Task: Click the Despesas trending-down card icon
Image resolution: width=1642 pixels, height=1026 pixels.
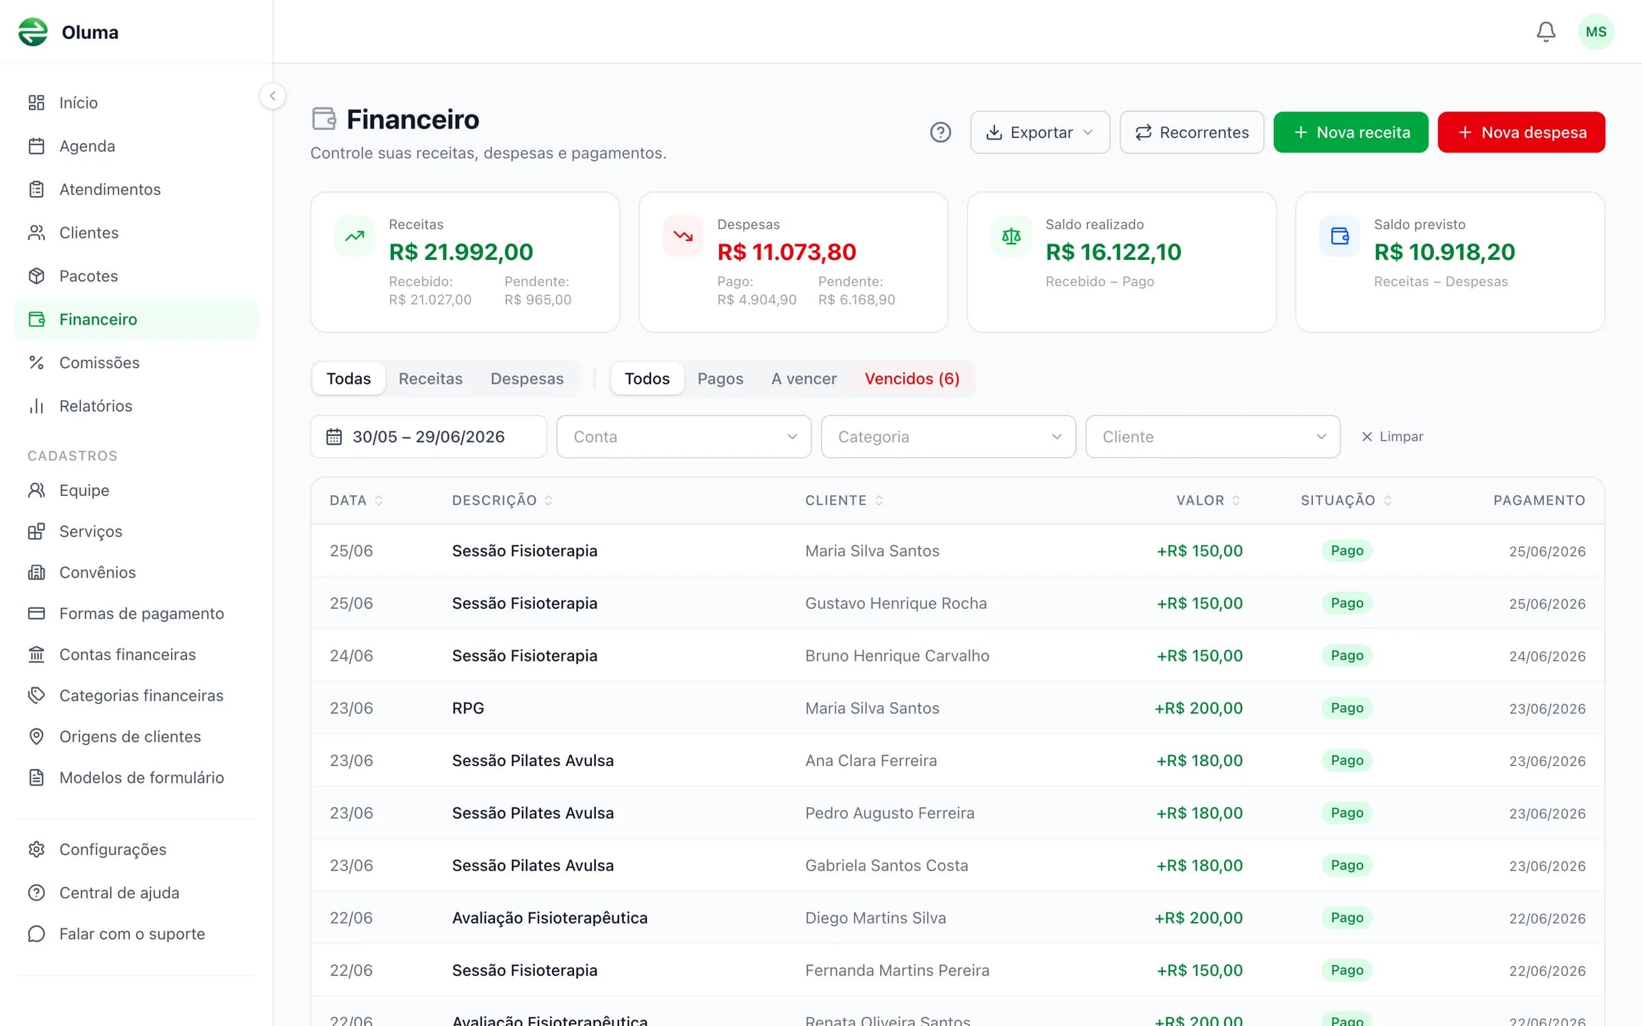Action: pyautogui.click(x=683, y=236)
